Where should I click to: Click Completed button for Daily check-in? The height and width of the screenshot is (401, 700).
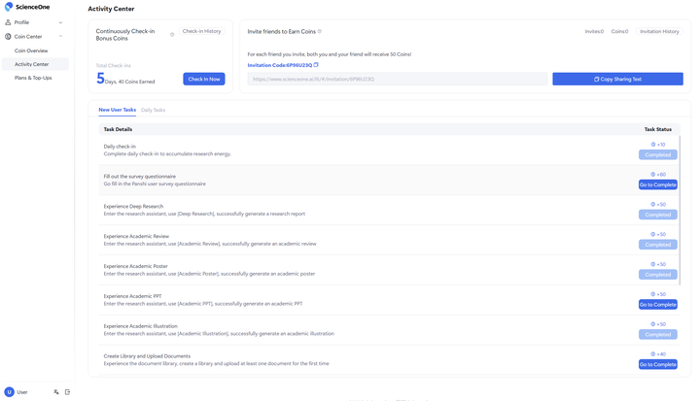point(658,154)
